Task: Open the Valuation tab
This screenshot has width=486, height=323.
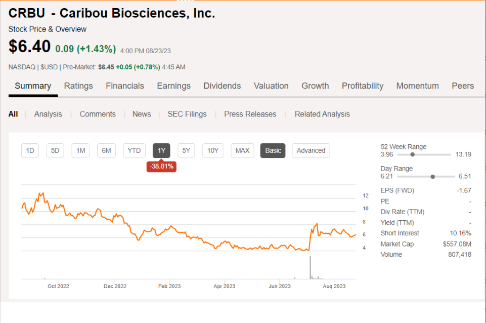Action: point(271,86)
